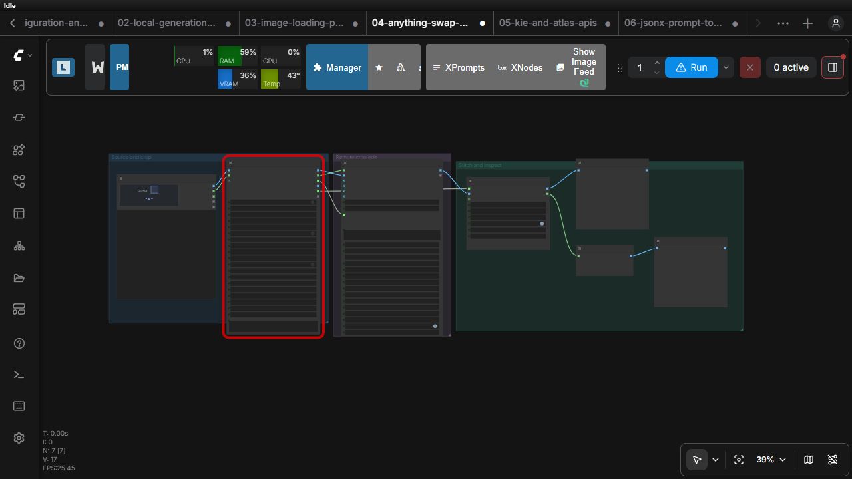Open the ComfyUI logo main menu
Screen dimensions: 852x479
pyautogui.click(x=18, y=56)
